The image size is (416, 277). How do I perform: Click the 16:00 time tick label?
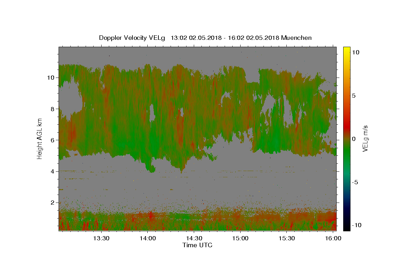coord(333,238)
